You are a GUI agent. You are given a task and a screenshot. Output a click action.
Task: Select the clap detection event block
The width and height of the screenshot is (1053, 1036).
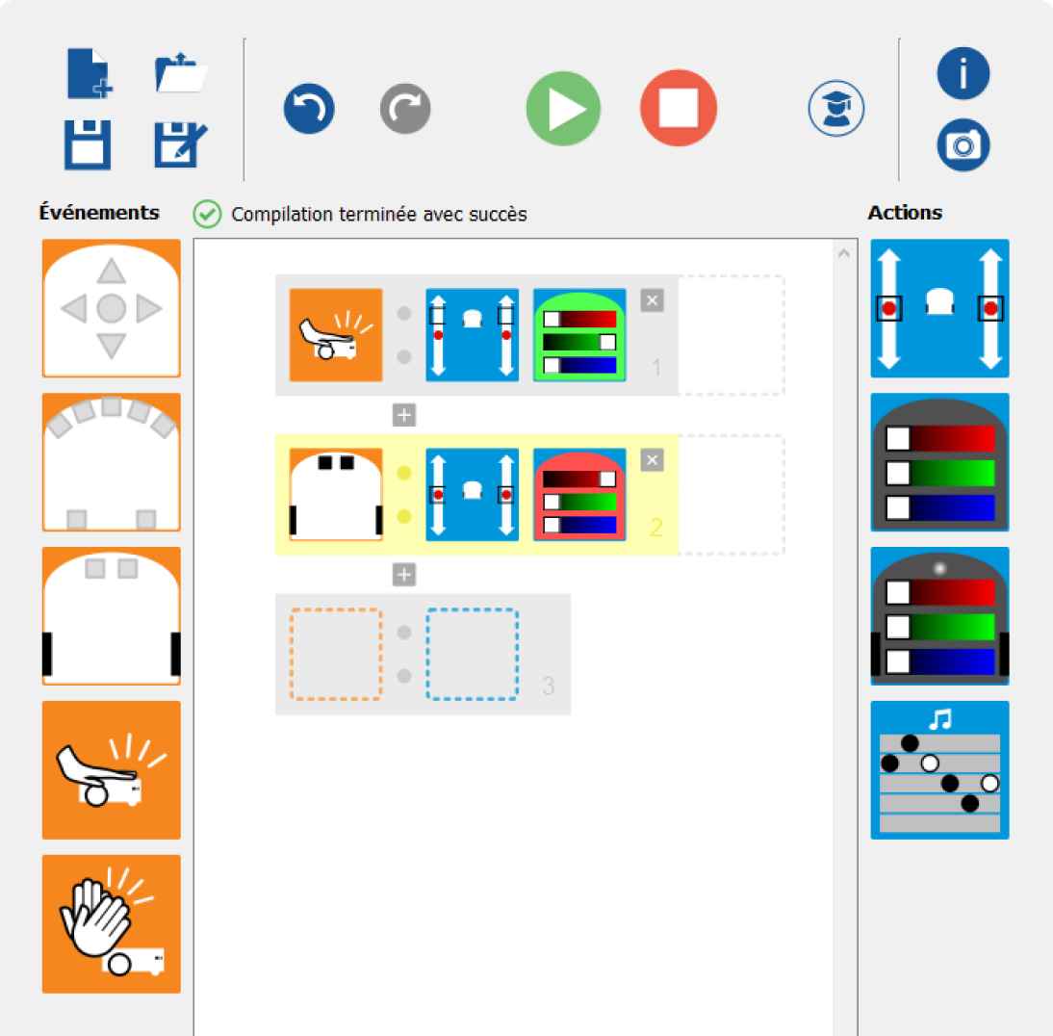(x=112, y=924)
